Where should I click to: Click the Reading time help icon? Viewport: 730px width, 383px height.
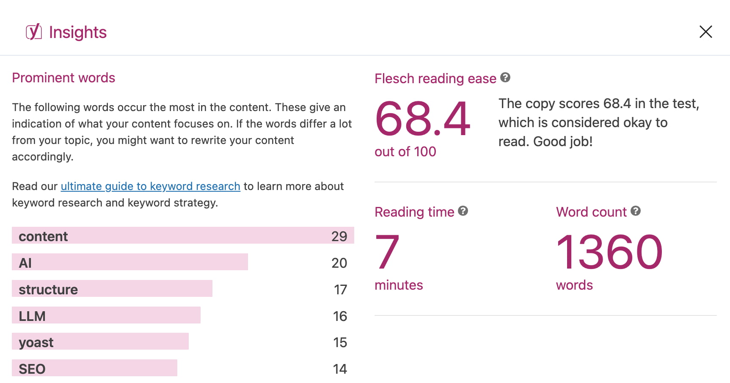coord(463,211)
